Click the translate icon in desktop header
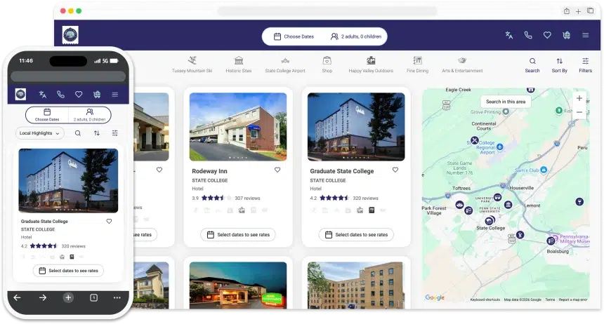 pyautogui.click(x=509, y=35)
